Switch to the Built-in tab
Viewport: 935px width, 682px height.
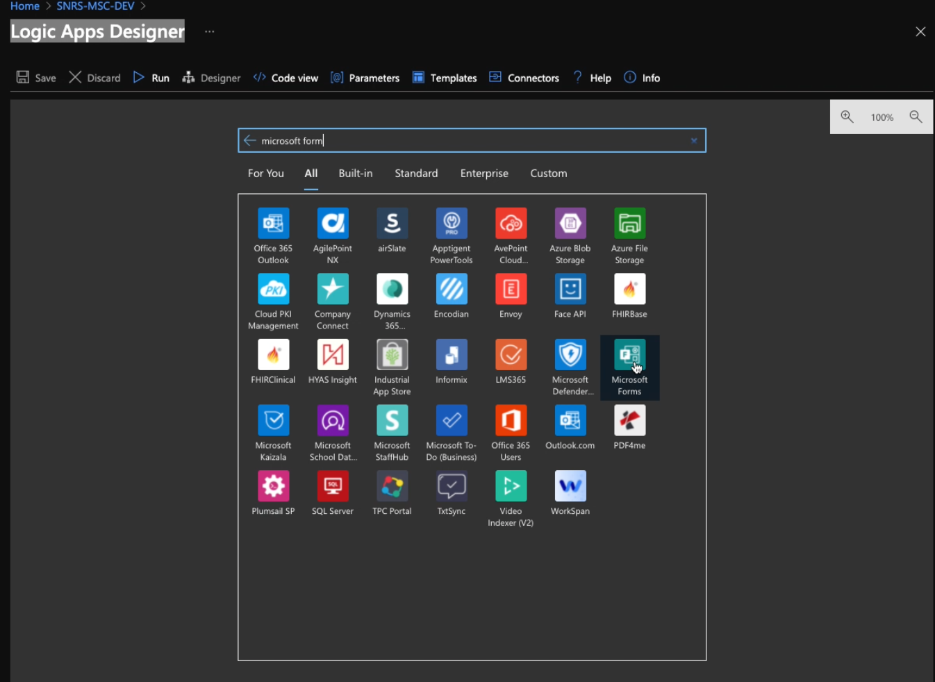pyautogui.click(x=355, y=173)
